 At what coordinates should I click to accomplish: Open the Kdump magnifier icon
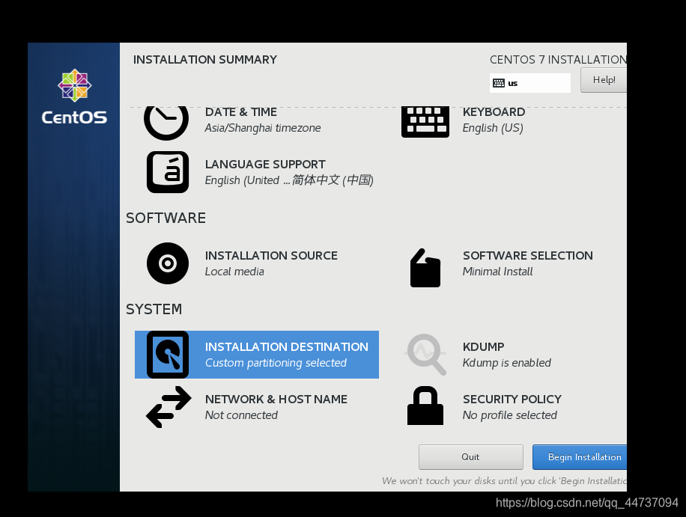427,355
